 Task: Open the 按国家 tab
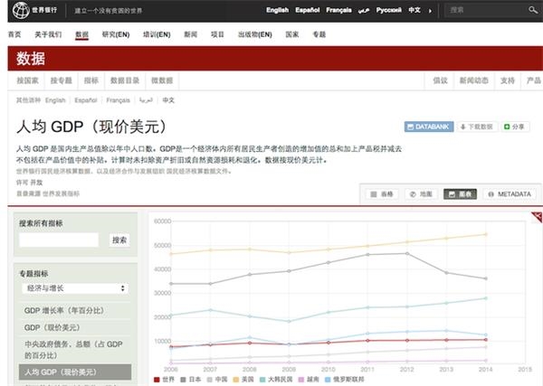click(26, 80)
